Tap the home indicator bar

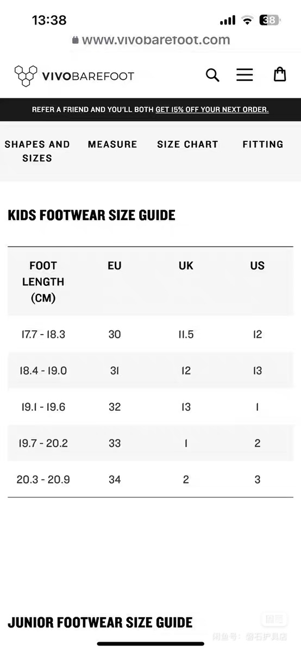coord(150,644)
